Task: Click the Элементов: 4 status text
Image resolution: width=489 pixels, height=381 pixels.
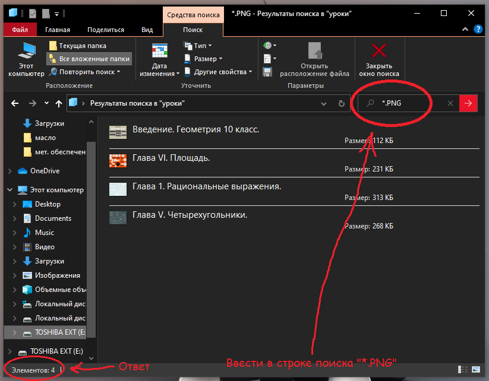Action: pos(33,370)
